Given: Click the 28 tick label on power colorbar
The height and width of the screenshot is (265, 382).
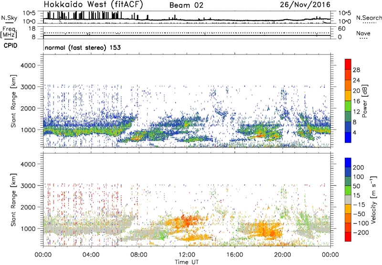Looking at the screenshot, I should pos(356,70).
